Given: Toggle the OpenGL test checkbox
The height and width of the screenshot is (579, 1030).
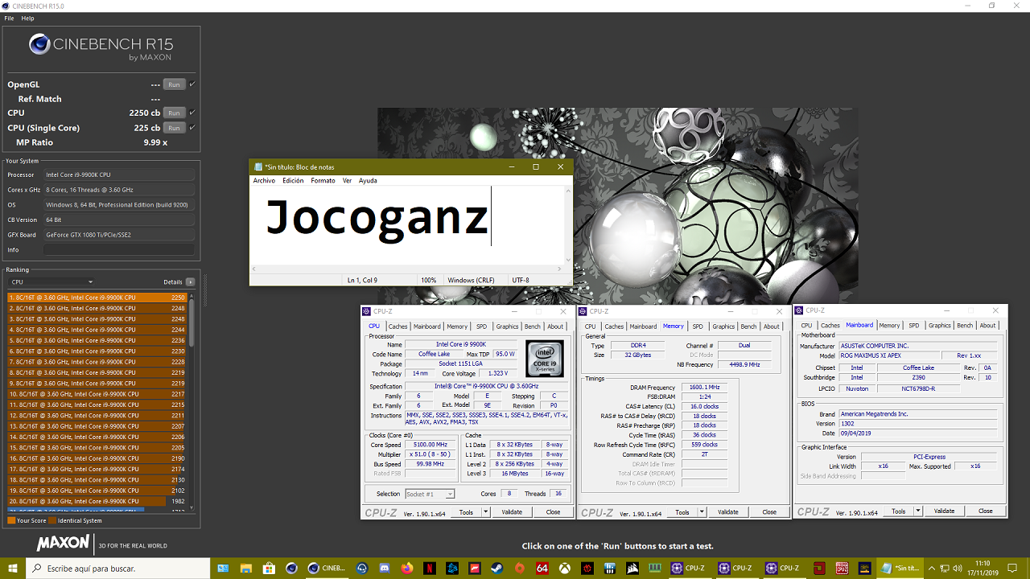Looking at the screenshot, I should [192, 84].
